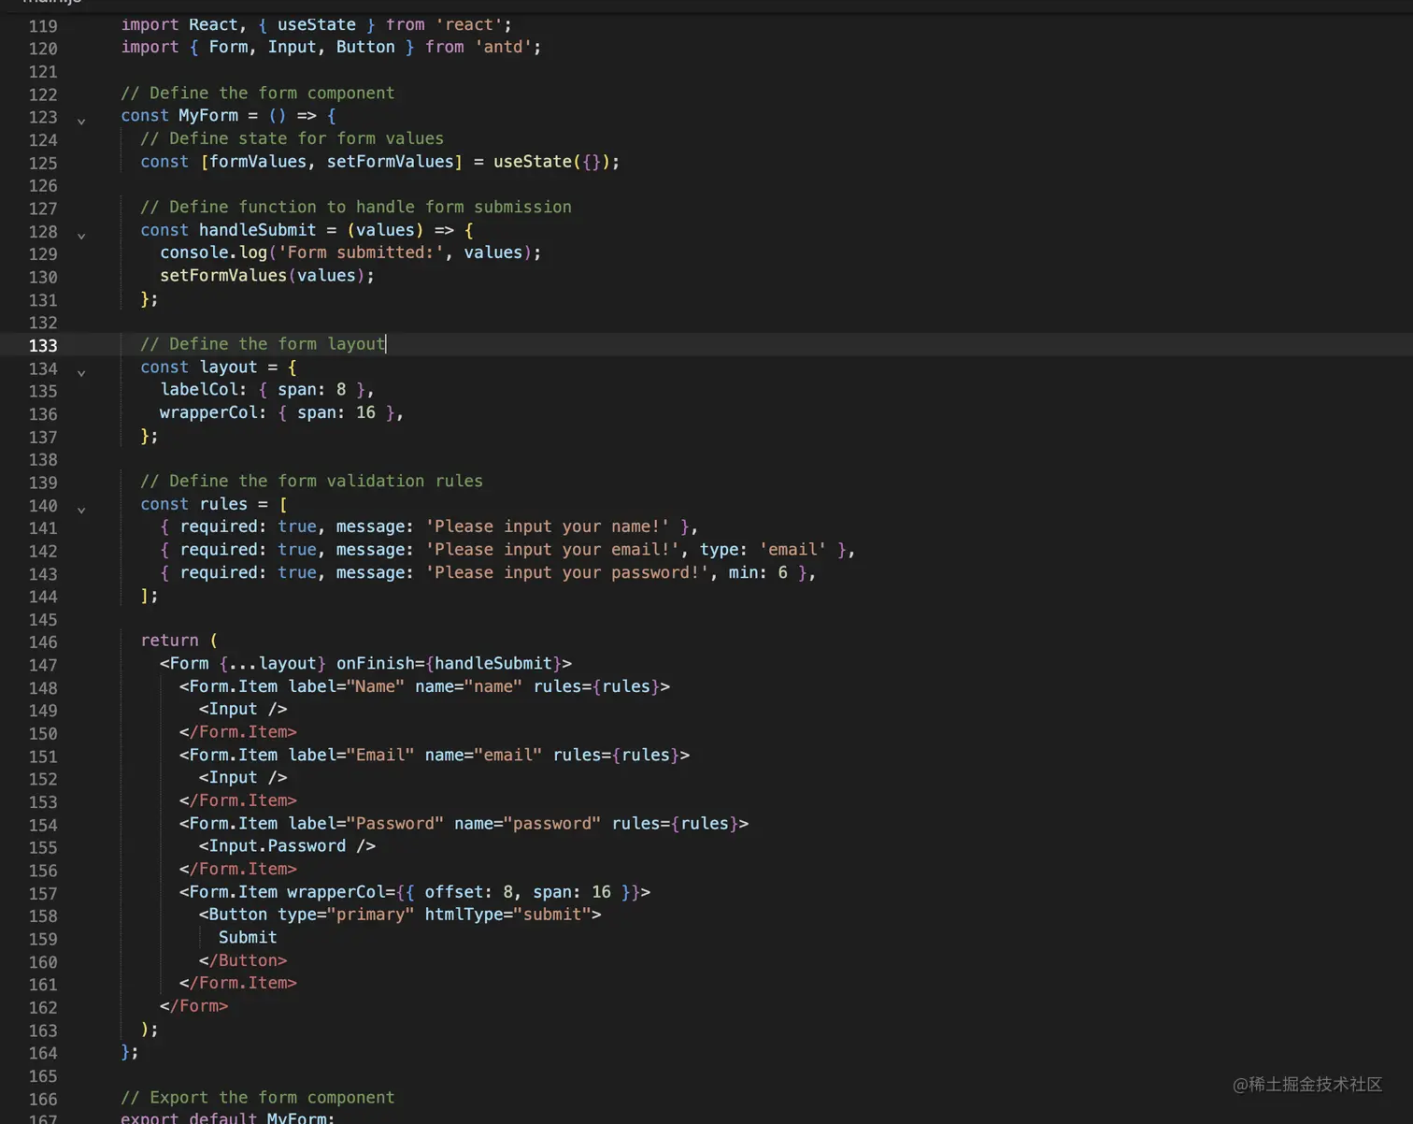The height and width of the screenshot is (1124, 1413).
Task: Click line number 164 in the gutter
Action: coord(43,1053)
